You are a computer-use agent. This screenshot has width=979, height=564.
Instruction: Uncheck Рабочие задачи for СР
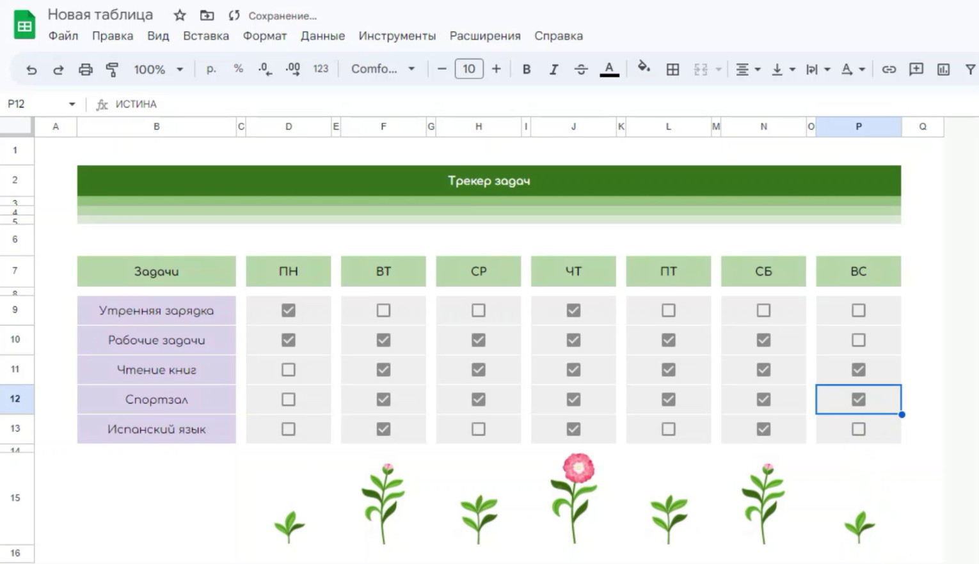pos(479,340)
